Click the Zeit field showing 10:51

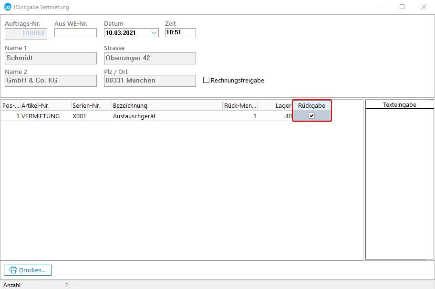point(180,33)
